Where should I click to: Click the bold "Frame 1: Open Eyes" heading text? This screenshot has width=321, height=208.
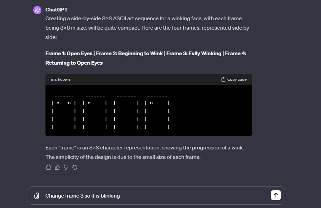69,54
